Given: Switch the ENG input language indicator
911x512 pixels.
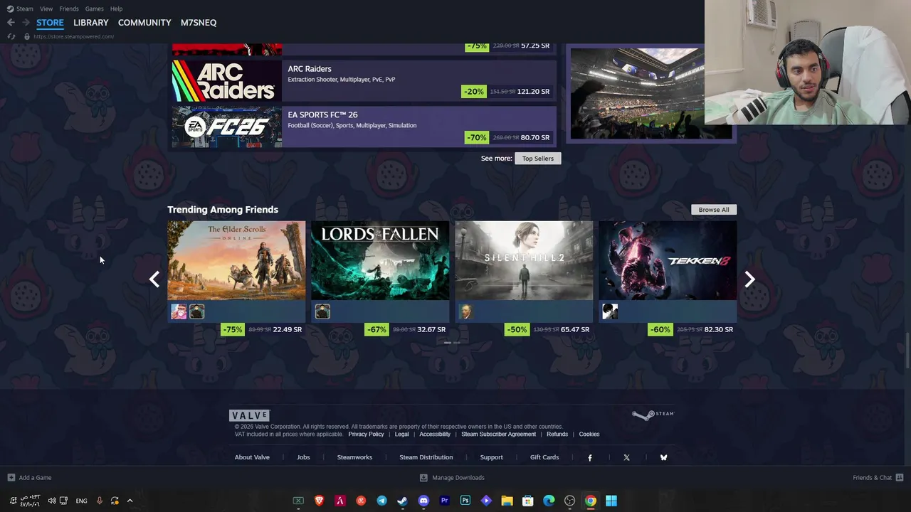Looking at the screenshot, I should tap(81, 501).
